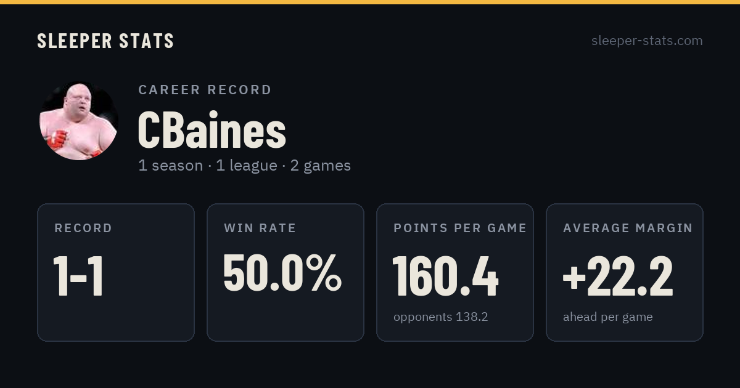Click the SLEEPER STATS logo title
The width and height of the screenshot is (740, 388).
coord(105,41)
